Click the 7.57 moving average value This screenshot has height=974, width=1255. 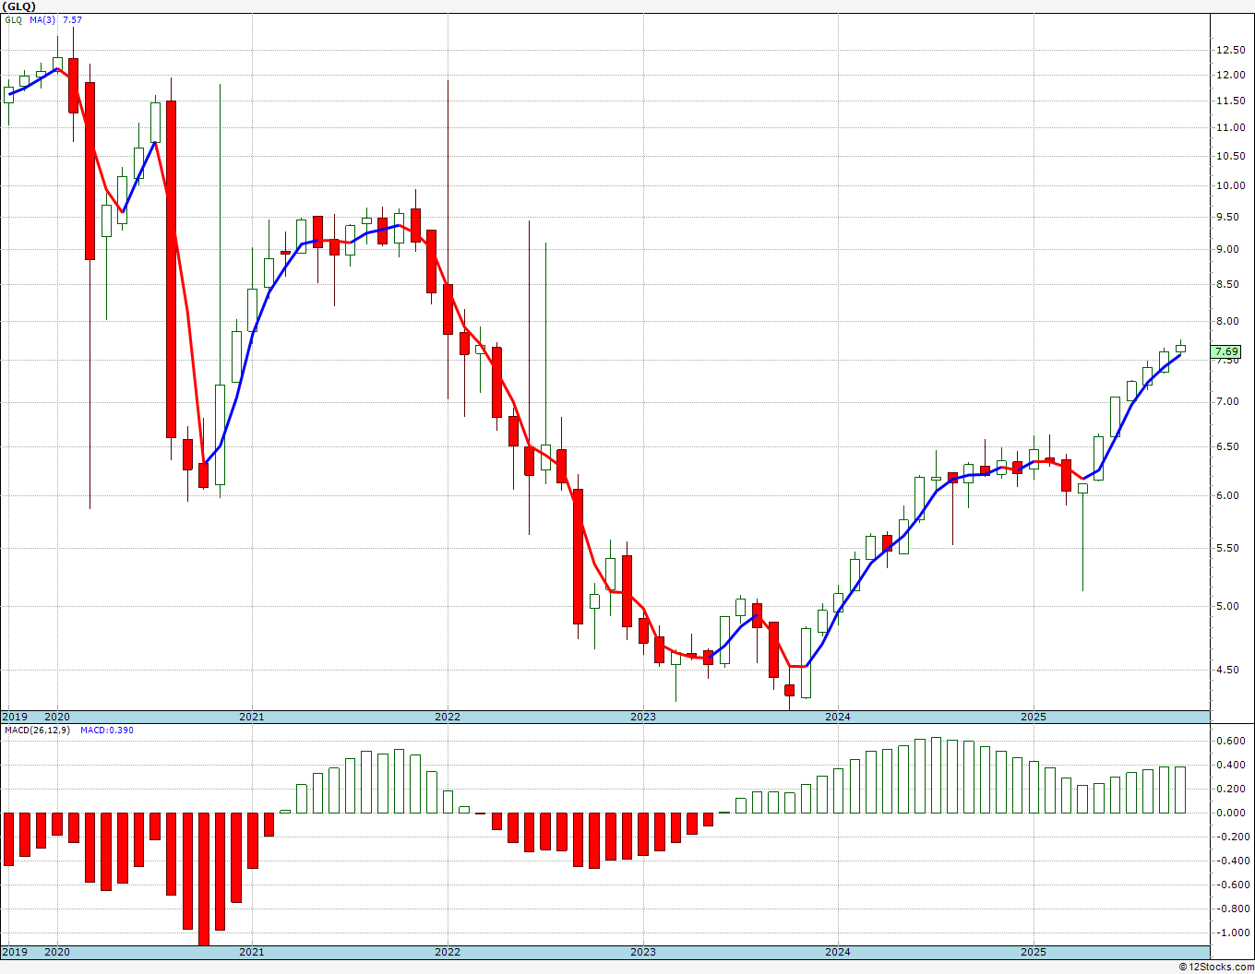[72, 19]
